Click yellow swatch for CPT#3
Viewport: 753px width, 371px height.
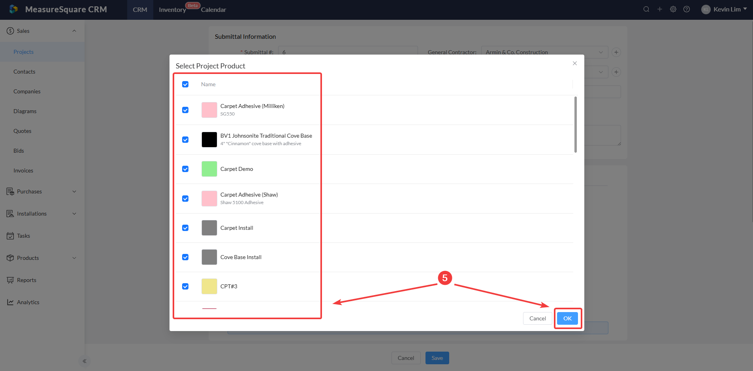(x=209, y=286)
